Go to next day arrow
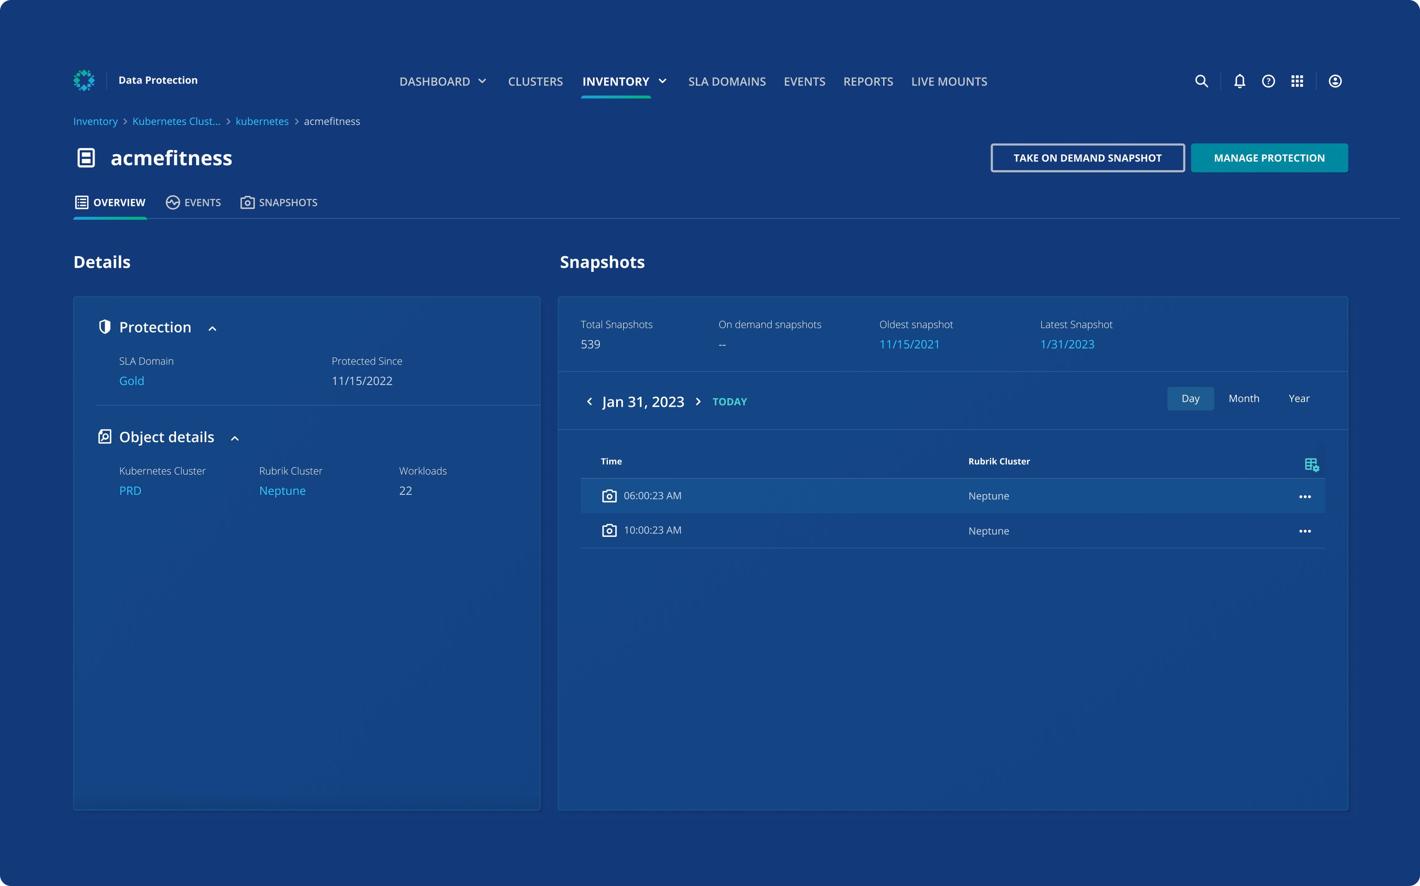1420x886 pixels. point(698,401)
